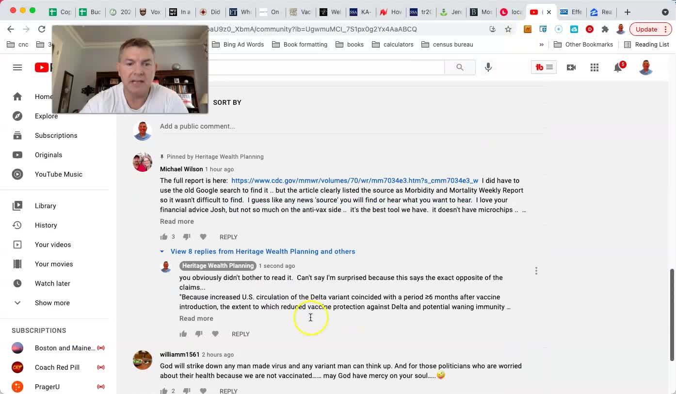Open calculators bookmark folder
Image resolution: width=676 pixels, height=394 pixels.
click(393, 44)
